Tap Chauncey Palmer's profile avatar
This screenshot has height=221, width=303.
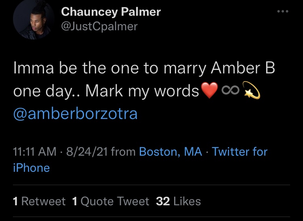click(34, 19)
